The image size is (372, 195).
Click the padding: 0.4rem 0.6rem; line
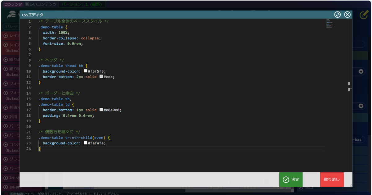click(x=69, y=116)
